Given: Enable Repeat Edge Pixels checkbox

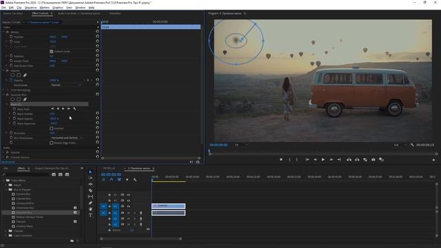Looking at the screenshot, I should coord(51,143).
